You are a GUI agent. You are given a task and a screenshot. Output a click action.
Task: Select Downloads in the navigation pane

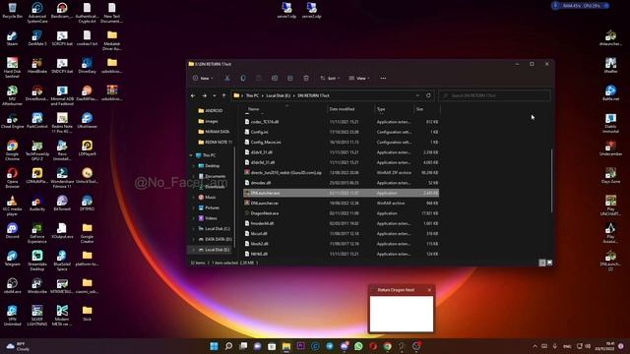coord(212,187)
